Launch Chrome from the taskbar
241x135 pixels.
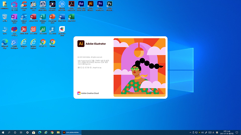point(52,132)
